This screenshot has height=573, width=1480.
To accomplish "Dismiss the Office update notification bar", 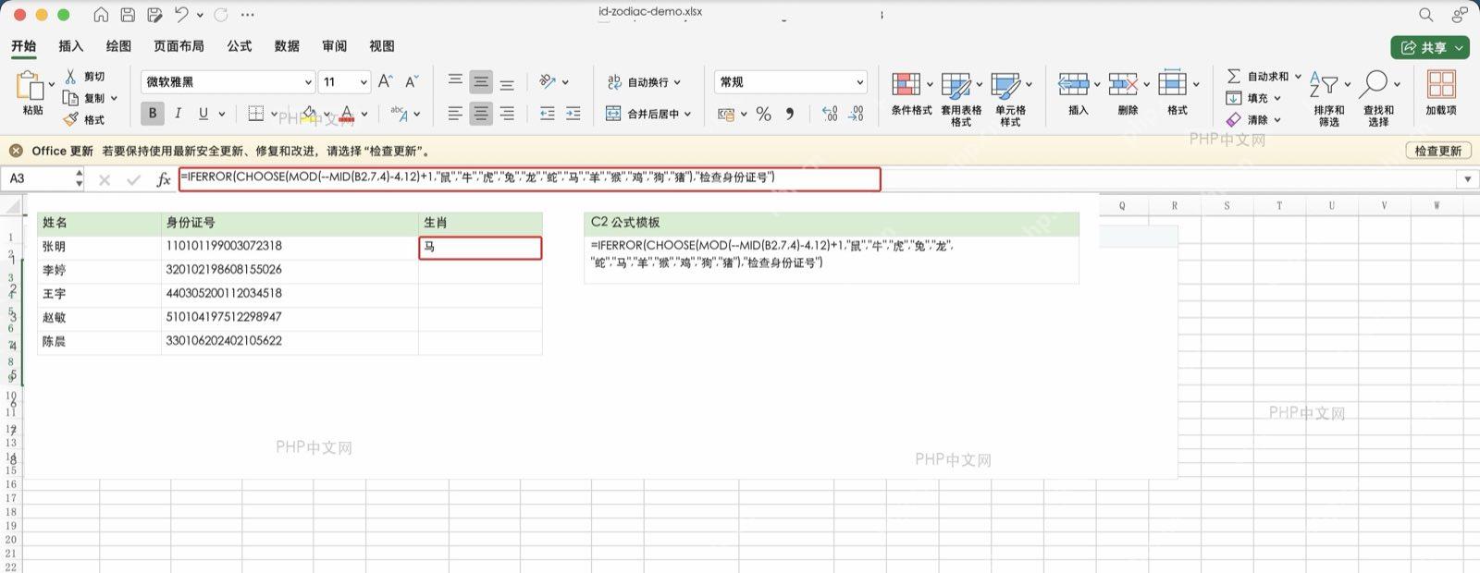I will click(16, 151).
